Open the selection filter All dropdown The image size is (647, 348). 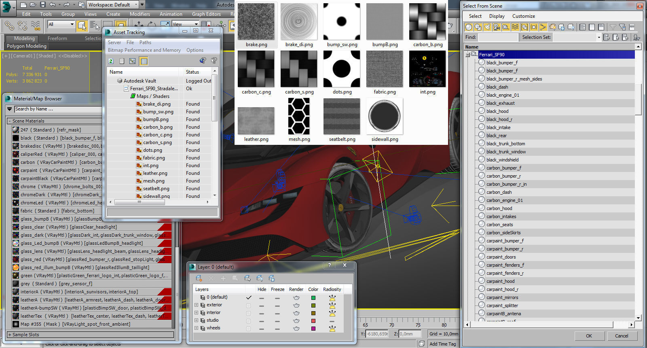[61, 24]
